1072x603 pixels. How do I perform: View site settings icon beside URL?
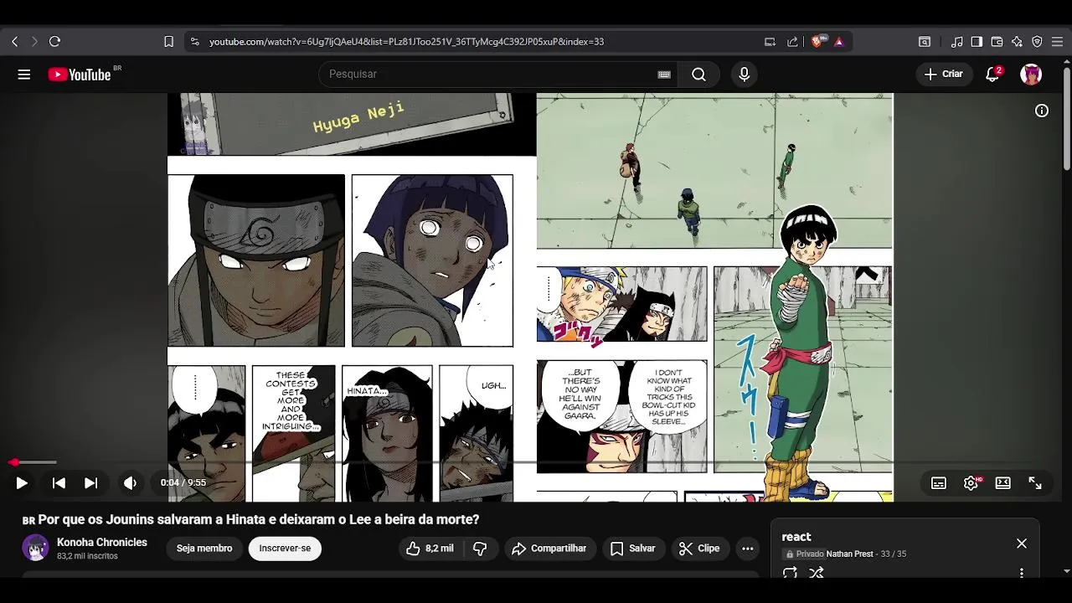[194, 41]
